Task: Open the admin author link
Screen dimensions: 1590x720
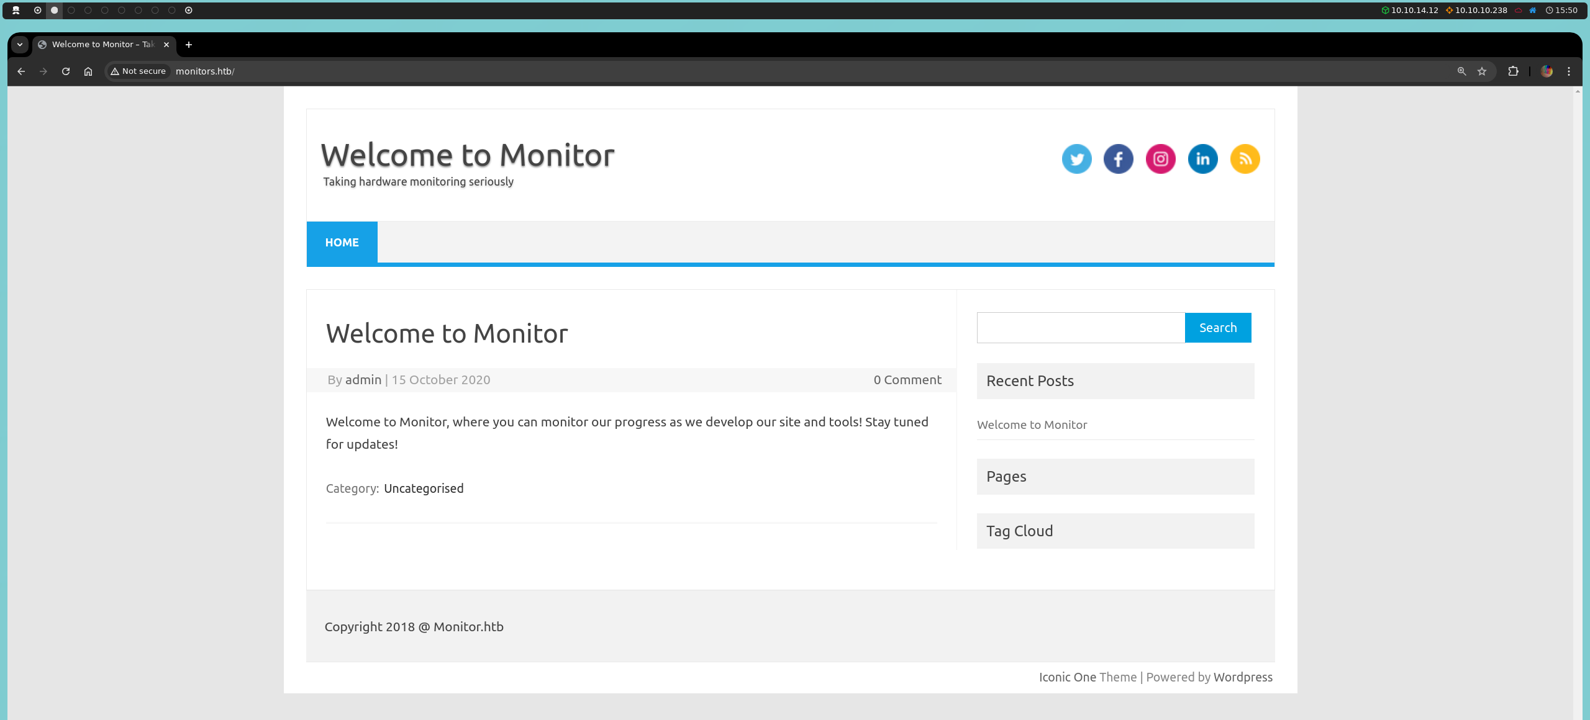Action: [x=363, y=380]
